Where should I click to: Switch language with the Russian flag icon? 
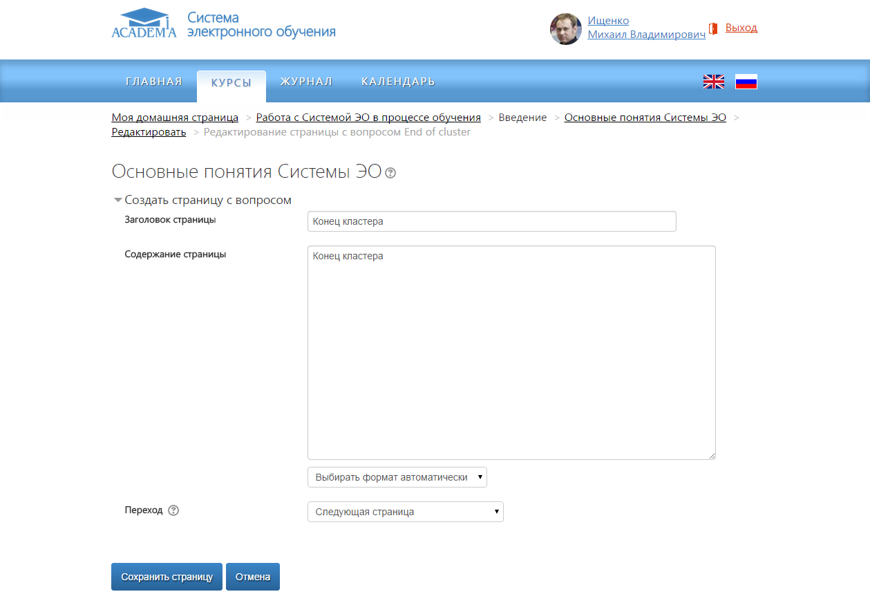click(x=746, y=82)
